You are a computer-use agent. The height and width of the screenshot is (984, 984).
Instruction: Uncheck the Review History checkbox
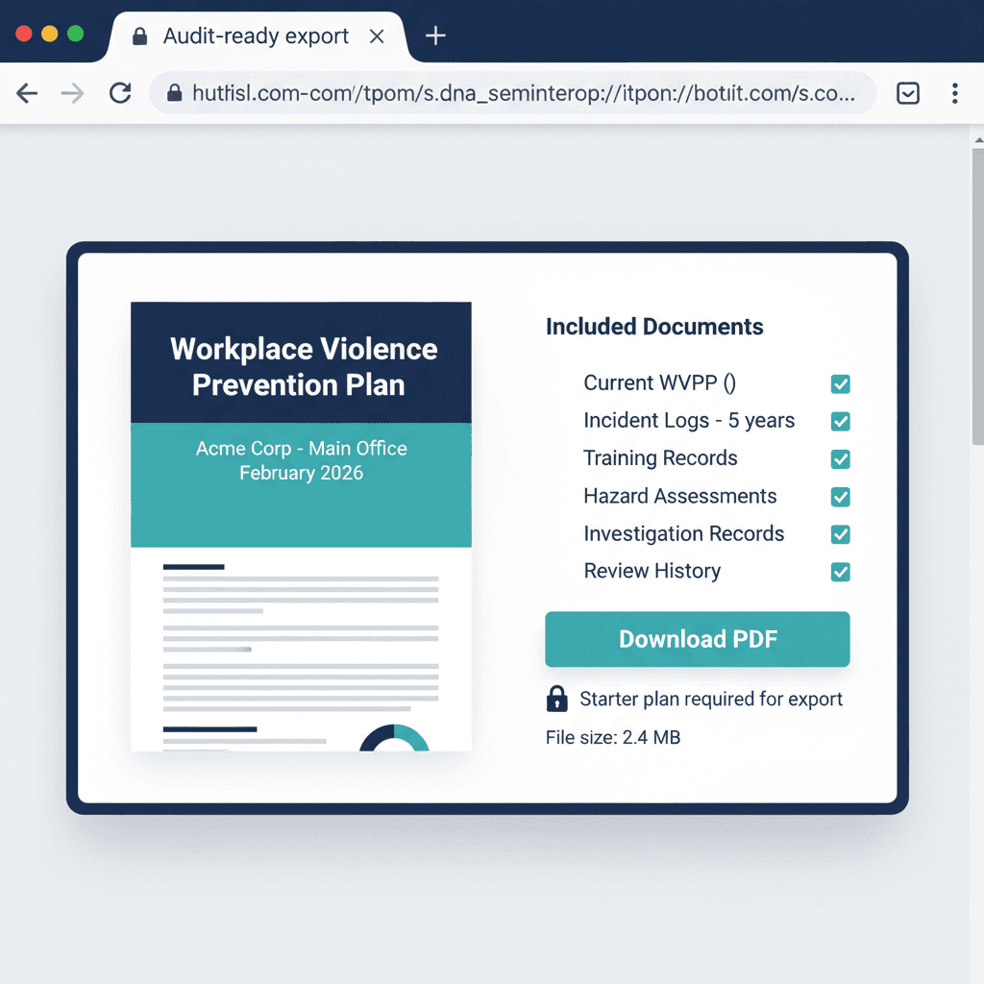point(840,572)
